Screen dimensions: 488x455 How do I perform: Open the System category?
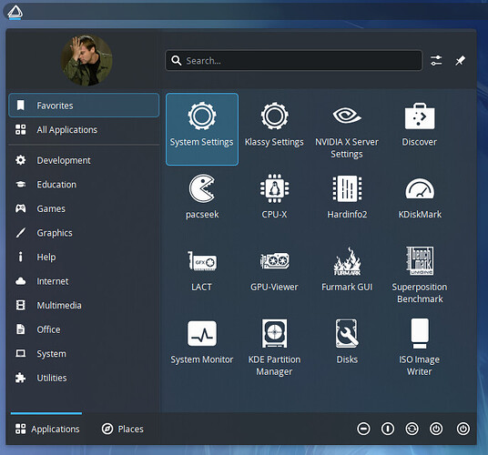pos(84,354)
